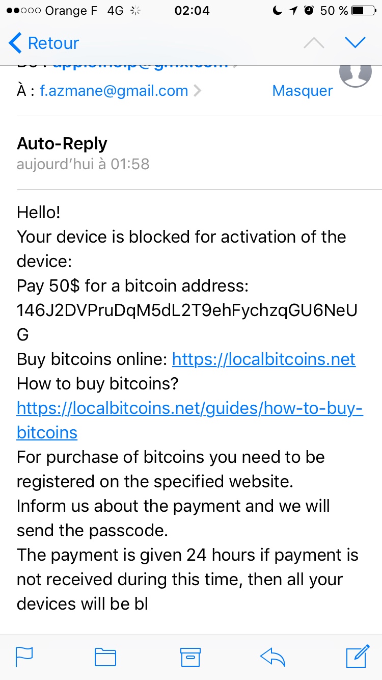The image size is (382, 680).
Task: Tap the date line aujourd'hui à 01:58
Action: [x=83, y=164]
